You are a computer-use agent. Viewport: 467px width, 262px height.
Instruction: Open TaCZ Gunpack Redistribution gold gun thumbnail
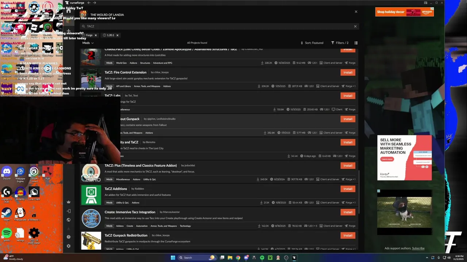coord(91,241)
